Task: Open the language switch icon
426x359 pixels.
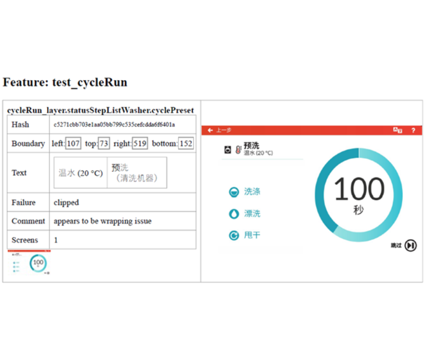Action: pyautogui.click(x=397, y=130)
